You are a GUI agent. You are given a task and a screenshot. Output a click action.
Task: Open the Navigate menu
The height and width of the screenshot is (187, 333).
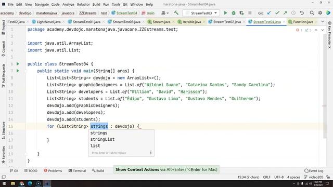tap(42, 4)
